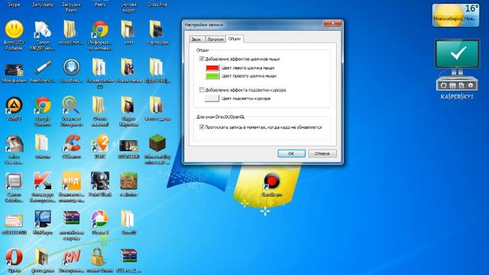Click the update arrow icon on Kaspersky gadget
This screenshot has height=275, width=489.
tap(443, 85)
